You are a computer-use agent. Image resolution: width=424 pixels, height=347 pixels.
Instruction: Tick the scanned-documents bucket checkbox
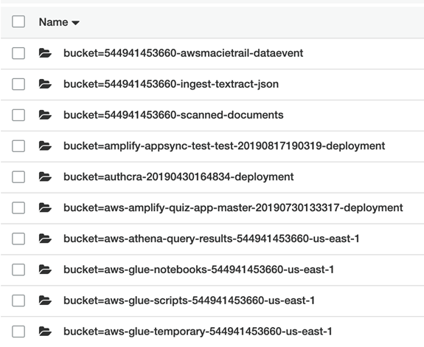[x=18, y=115]
